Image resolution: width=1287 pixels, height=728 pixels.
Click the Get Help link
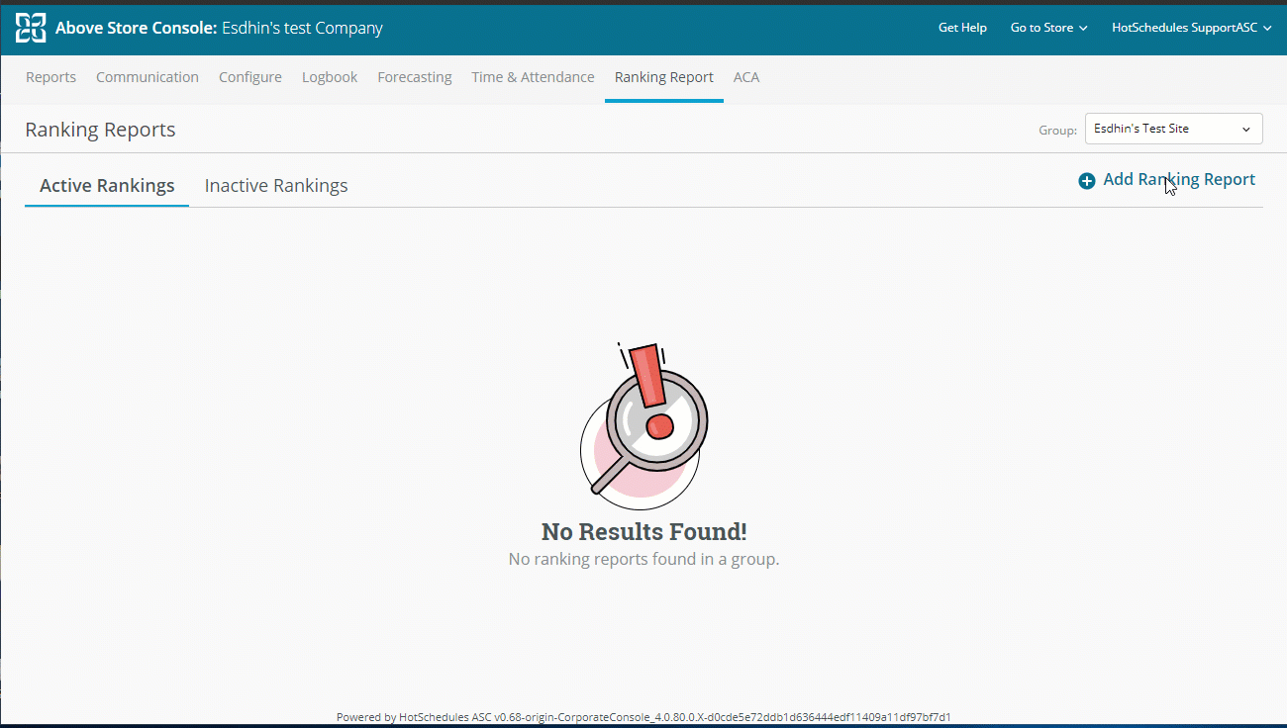(962, 28)
